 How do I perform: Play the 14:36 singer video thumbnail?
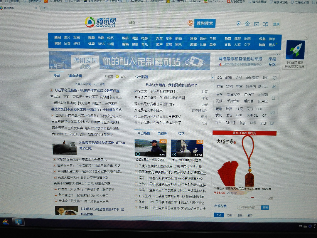click(x=187, y=148)
